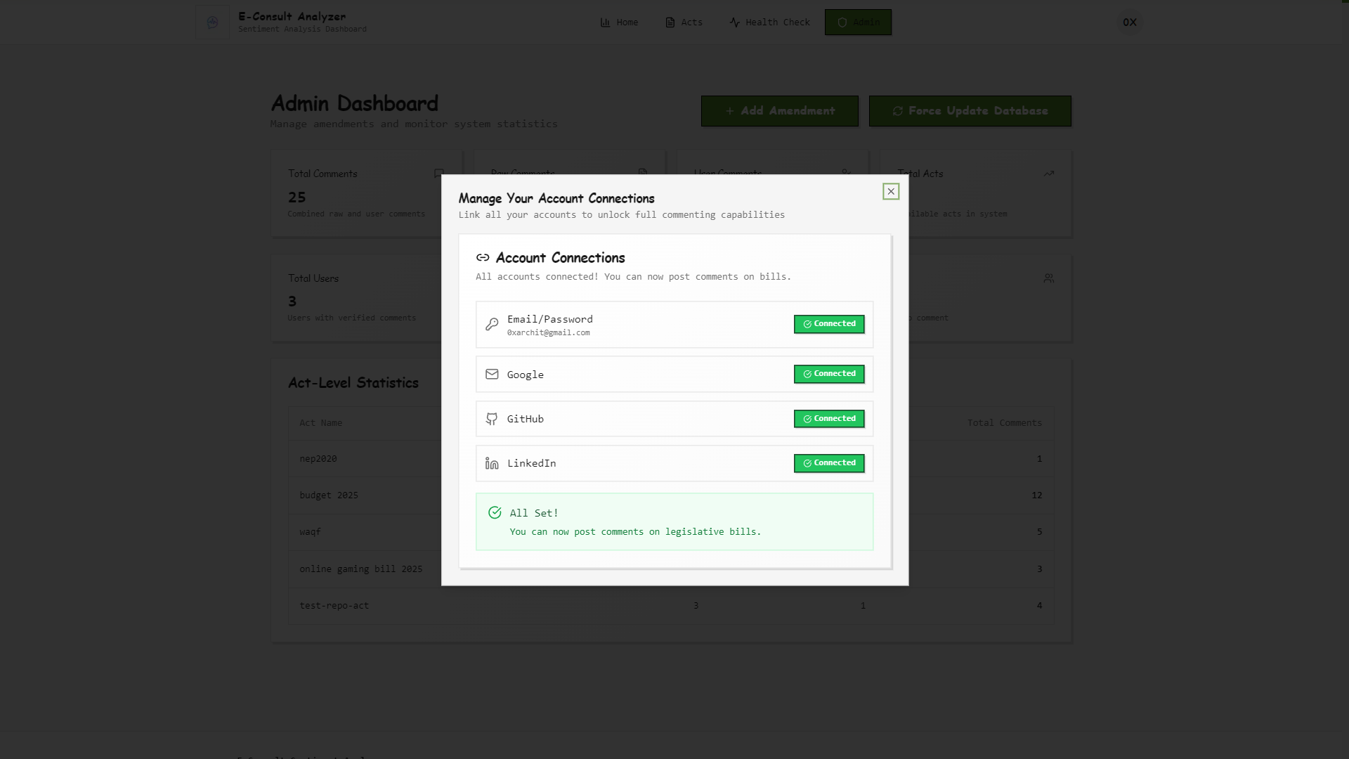The width and height of the screenshot is (1349, 759).
Task: Toggle the Connected status for LinkedIn
Action: [829, 463]
